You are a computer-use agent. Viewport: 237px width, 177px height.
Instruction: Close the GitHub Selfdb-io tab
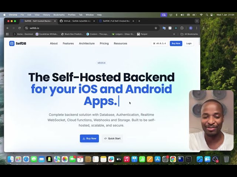[94, 21]
